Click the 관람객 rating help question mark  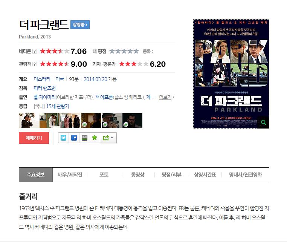(x=34, y=64)
